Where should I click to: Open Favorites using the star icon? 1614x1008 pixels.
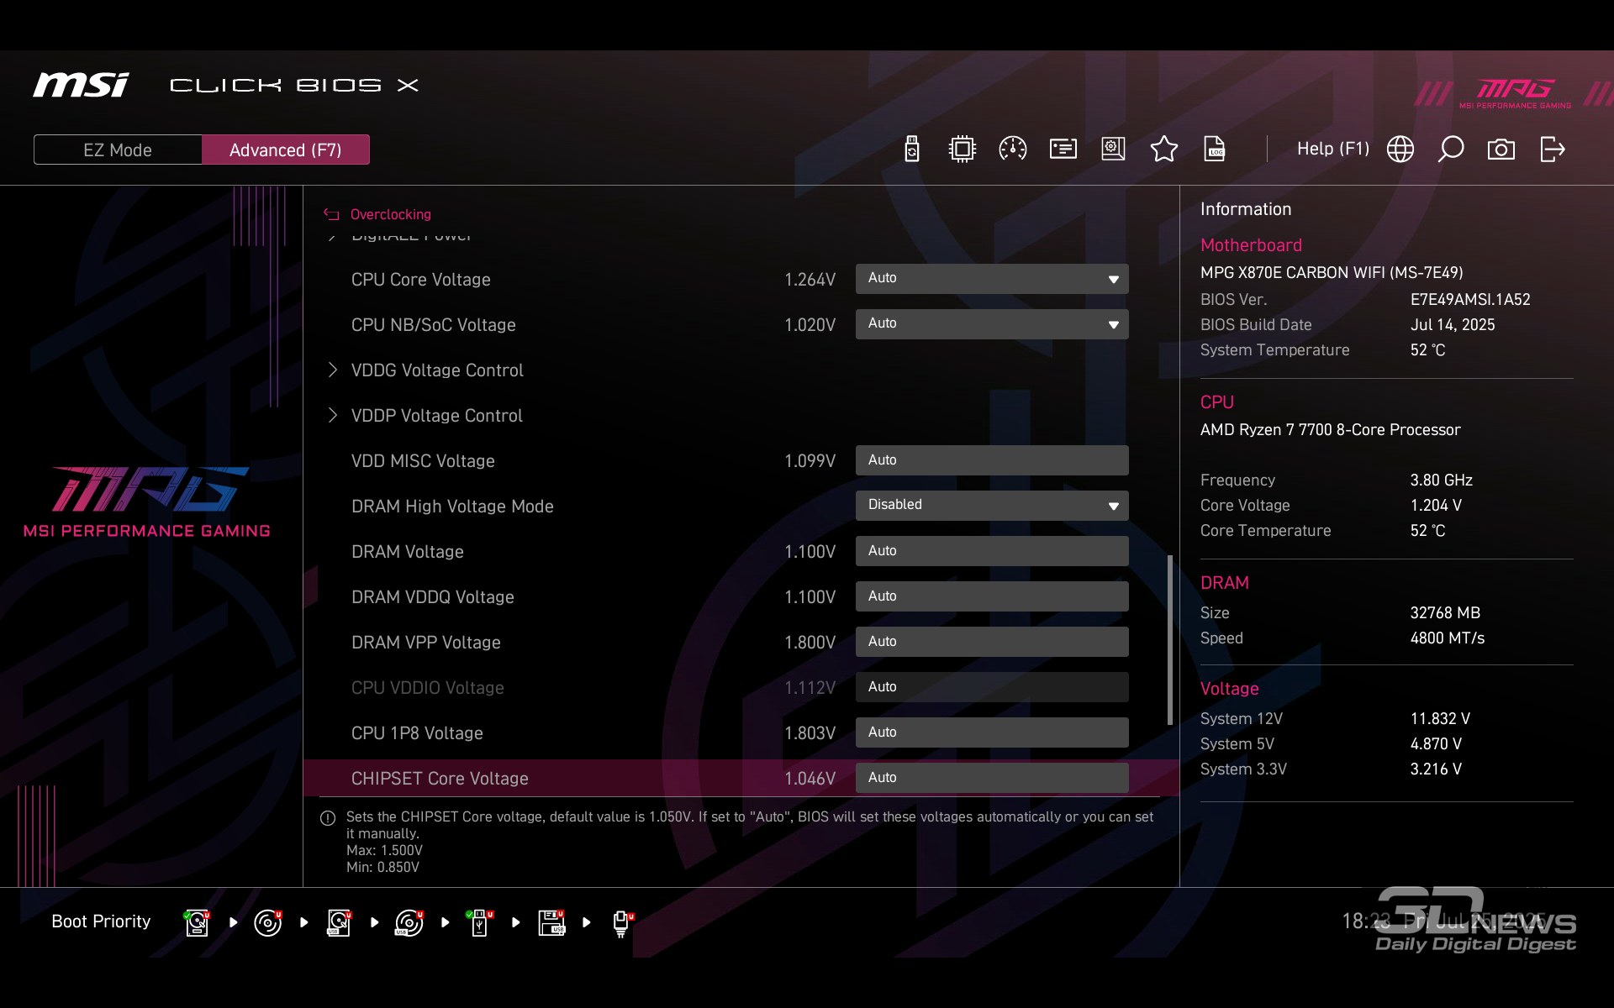point(1164,150)
